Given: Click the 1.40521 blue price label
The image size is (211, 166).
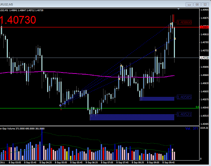Looking at the screenshot, I should [x=184, y=115].
